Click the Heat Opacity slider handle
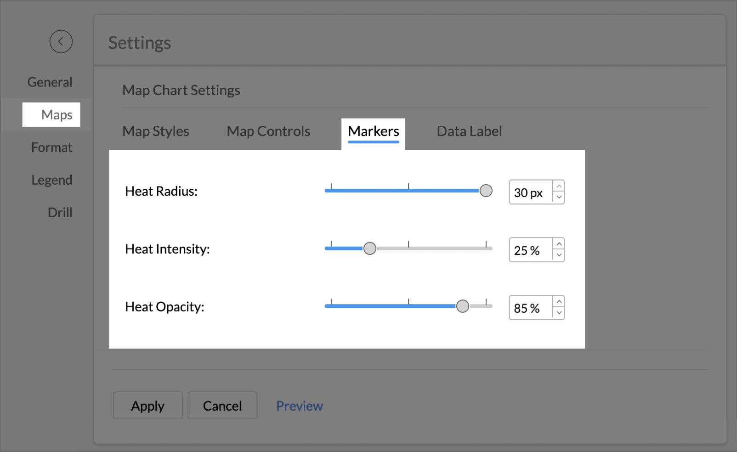This screenshot has width=737, height=452. [x=463, y=306]
